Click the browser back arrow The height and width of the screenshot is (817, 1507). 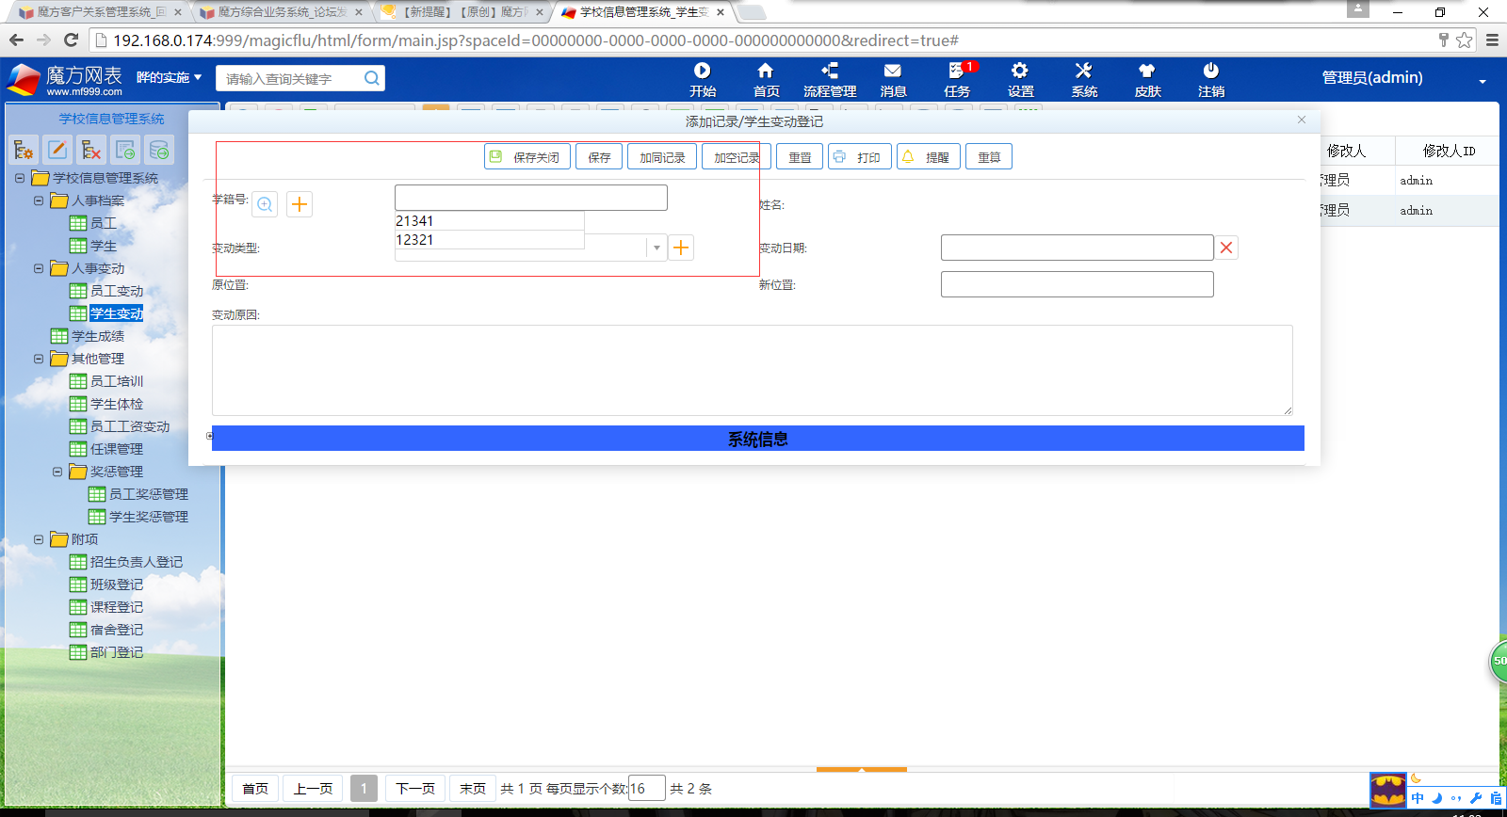pyautogui.click(x=16, y=40)
